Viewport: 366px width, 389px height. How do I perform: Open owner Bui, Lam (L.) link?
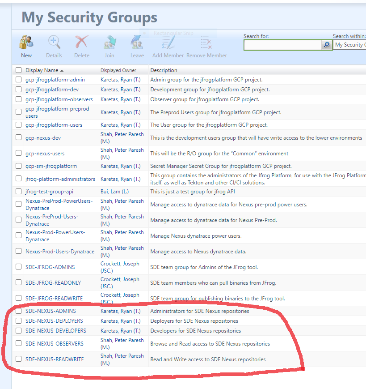tap(114, 192)
